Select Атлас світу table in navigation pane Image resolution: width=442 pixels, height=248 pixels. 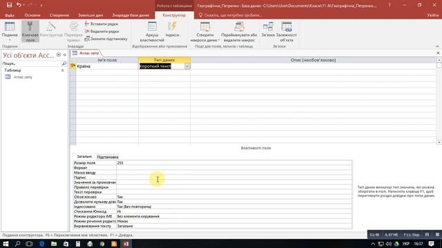(x=23, y=76)
